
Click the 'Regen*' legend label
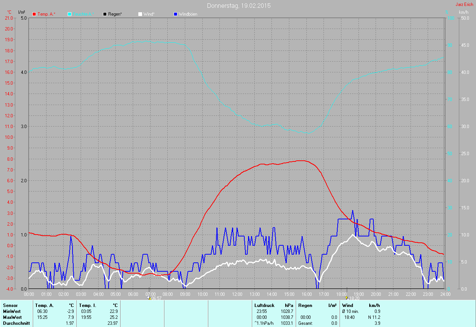click(115, 14)
